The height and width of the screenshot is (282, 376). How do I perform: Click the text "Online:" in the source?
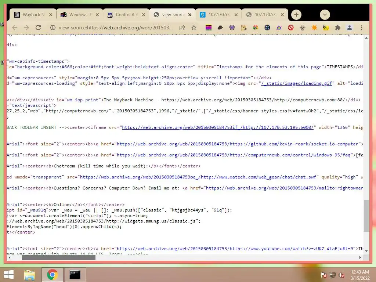[x=63, y=205]
